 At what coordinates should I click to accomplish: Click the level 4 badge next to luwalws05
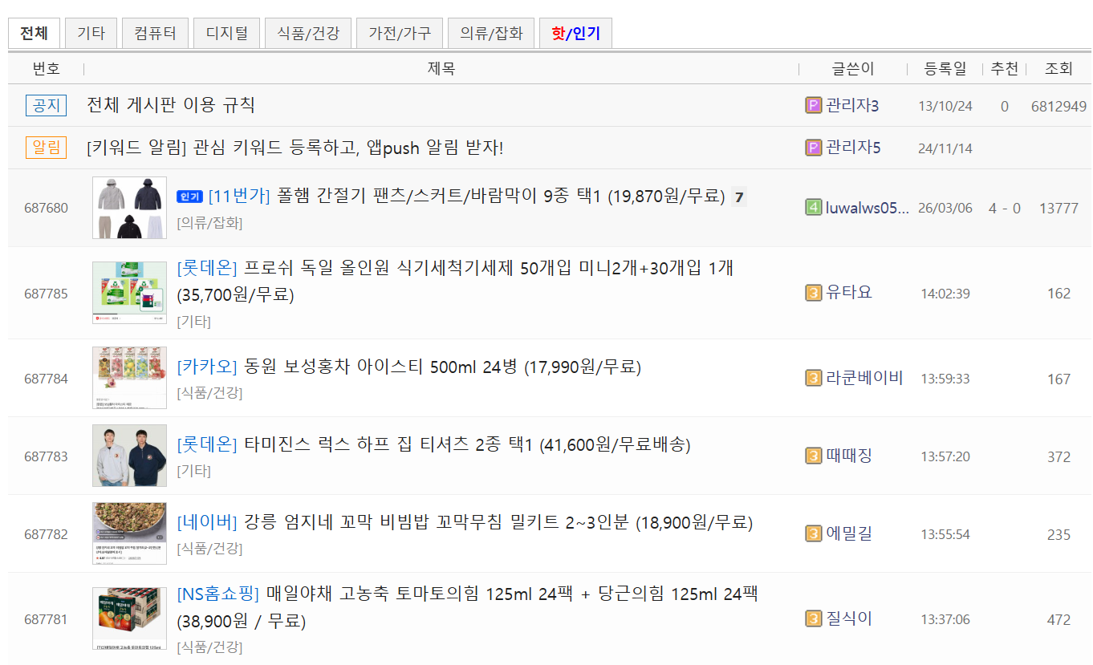[x=813, y=208]
